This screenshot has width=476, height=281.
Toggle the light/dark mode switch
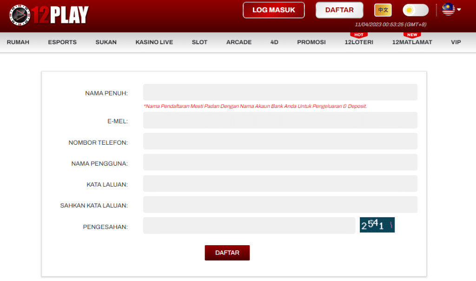(416, 10)
